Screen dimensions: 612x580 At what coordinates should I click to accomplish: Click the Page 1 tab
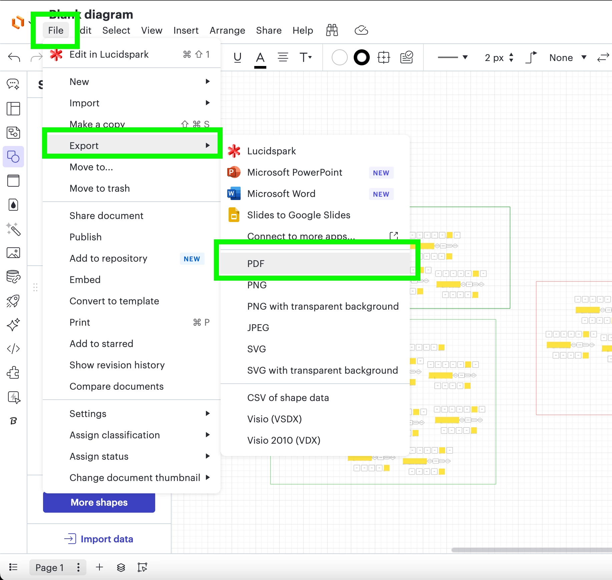(50, 567)
